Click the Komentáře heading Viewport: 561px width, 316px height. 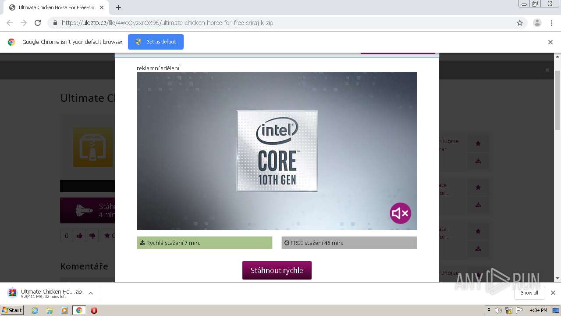[x=84, y=266]
